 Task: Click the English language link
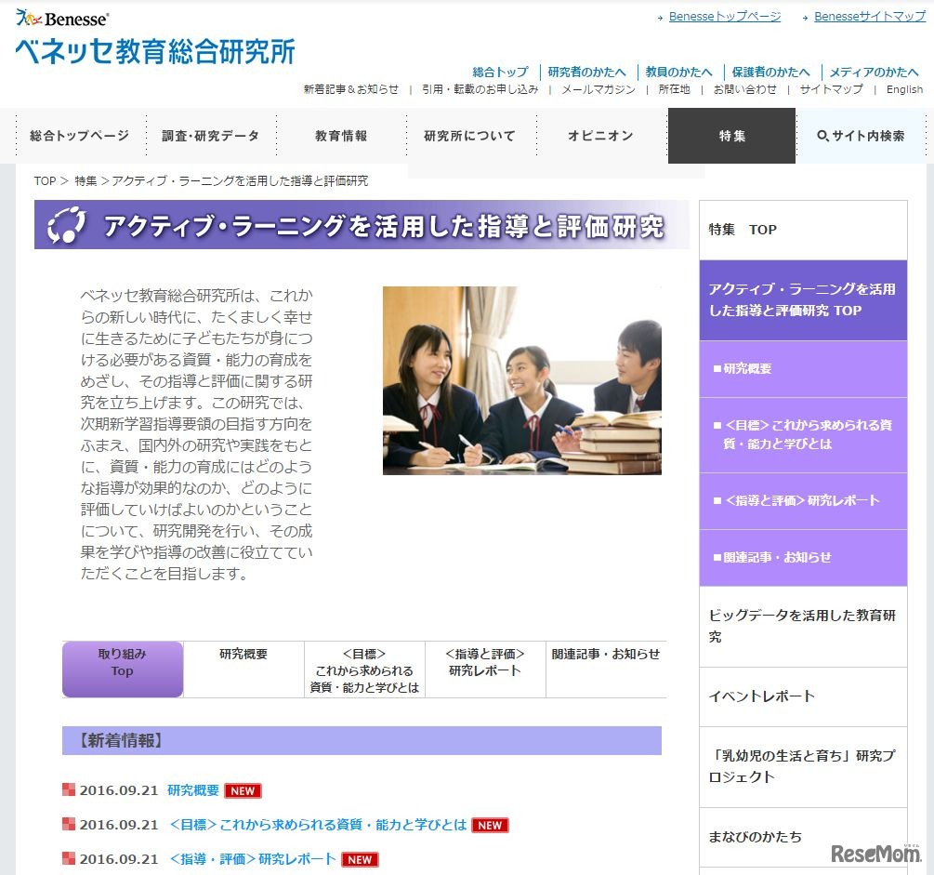[904, 89]
